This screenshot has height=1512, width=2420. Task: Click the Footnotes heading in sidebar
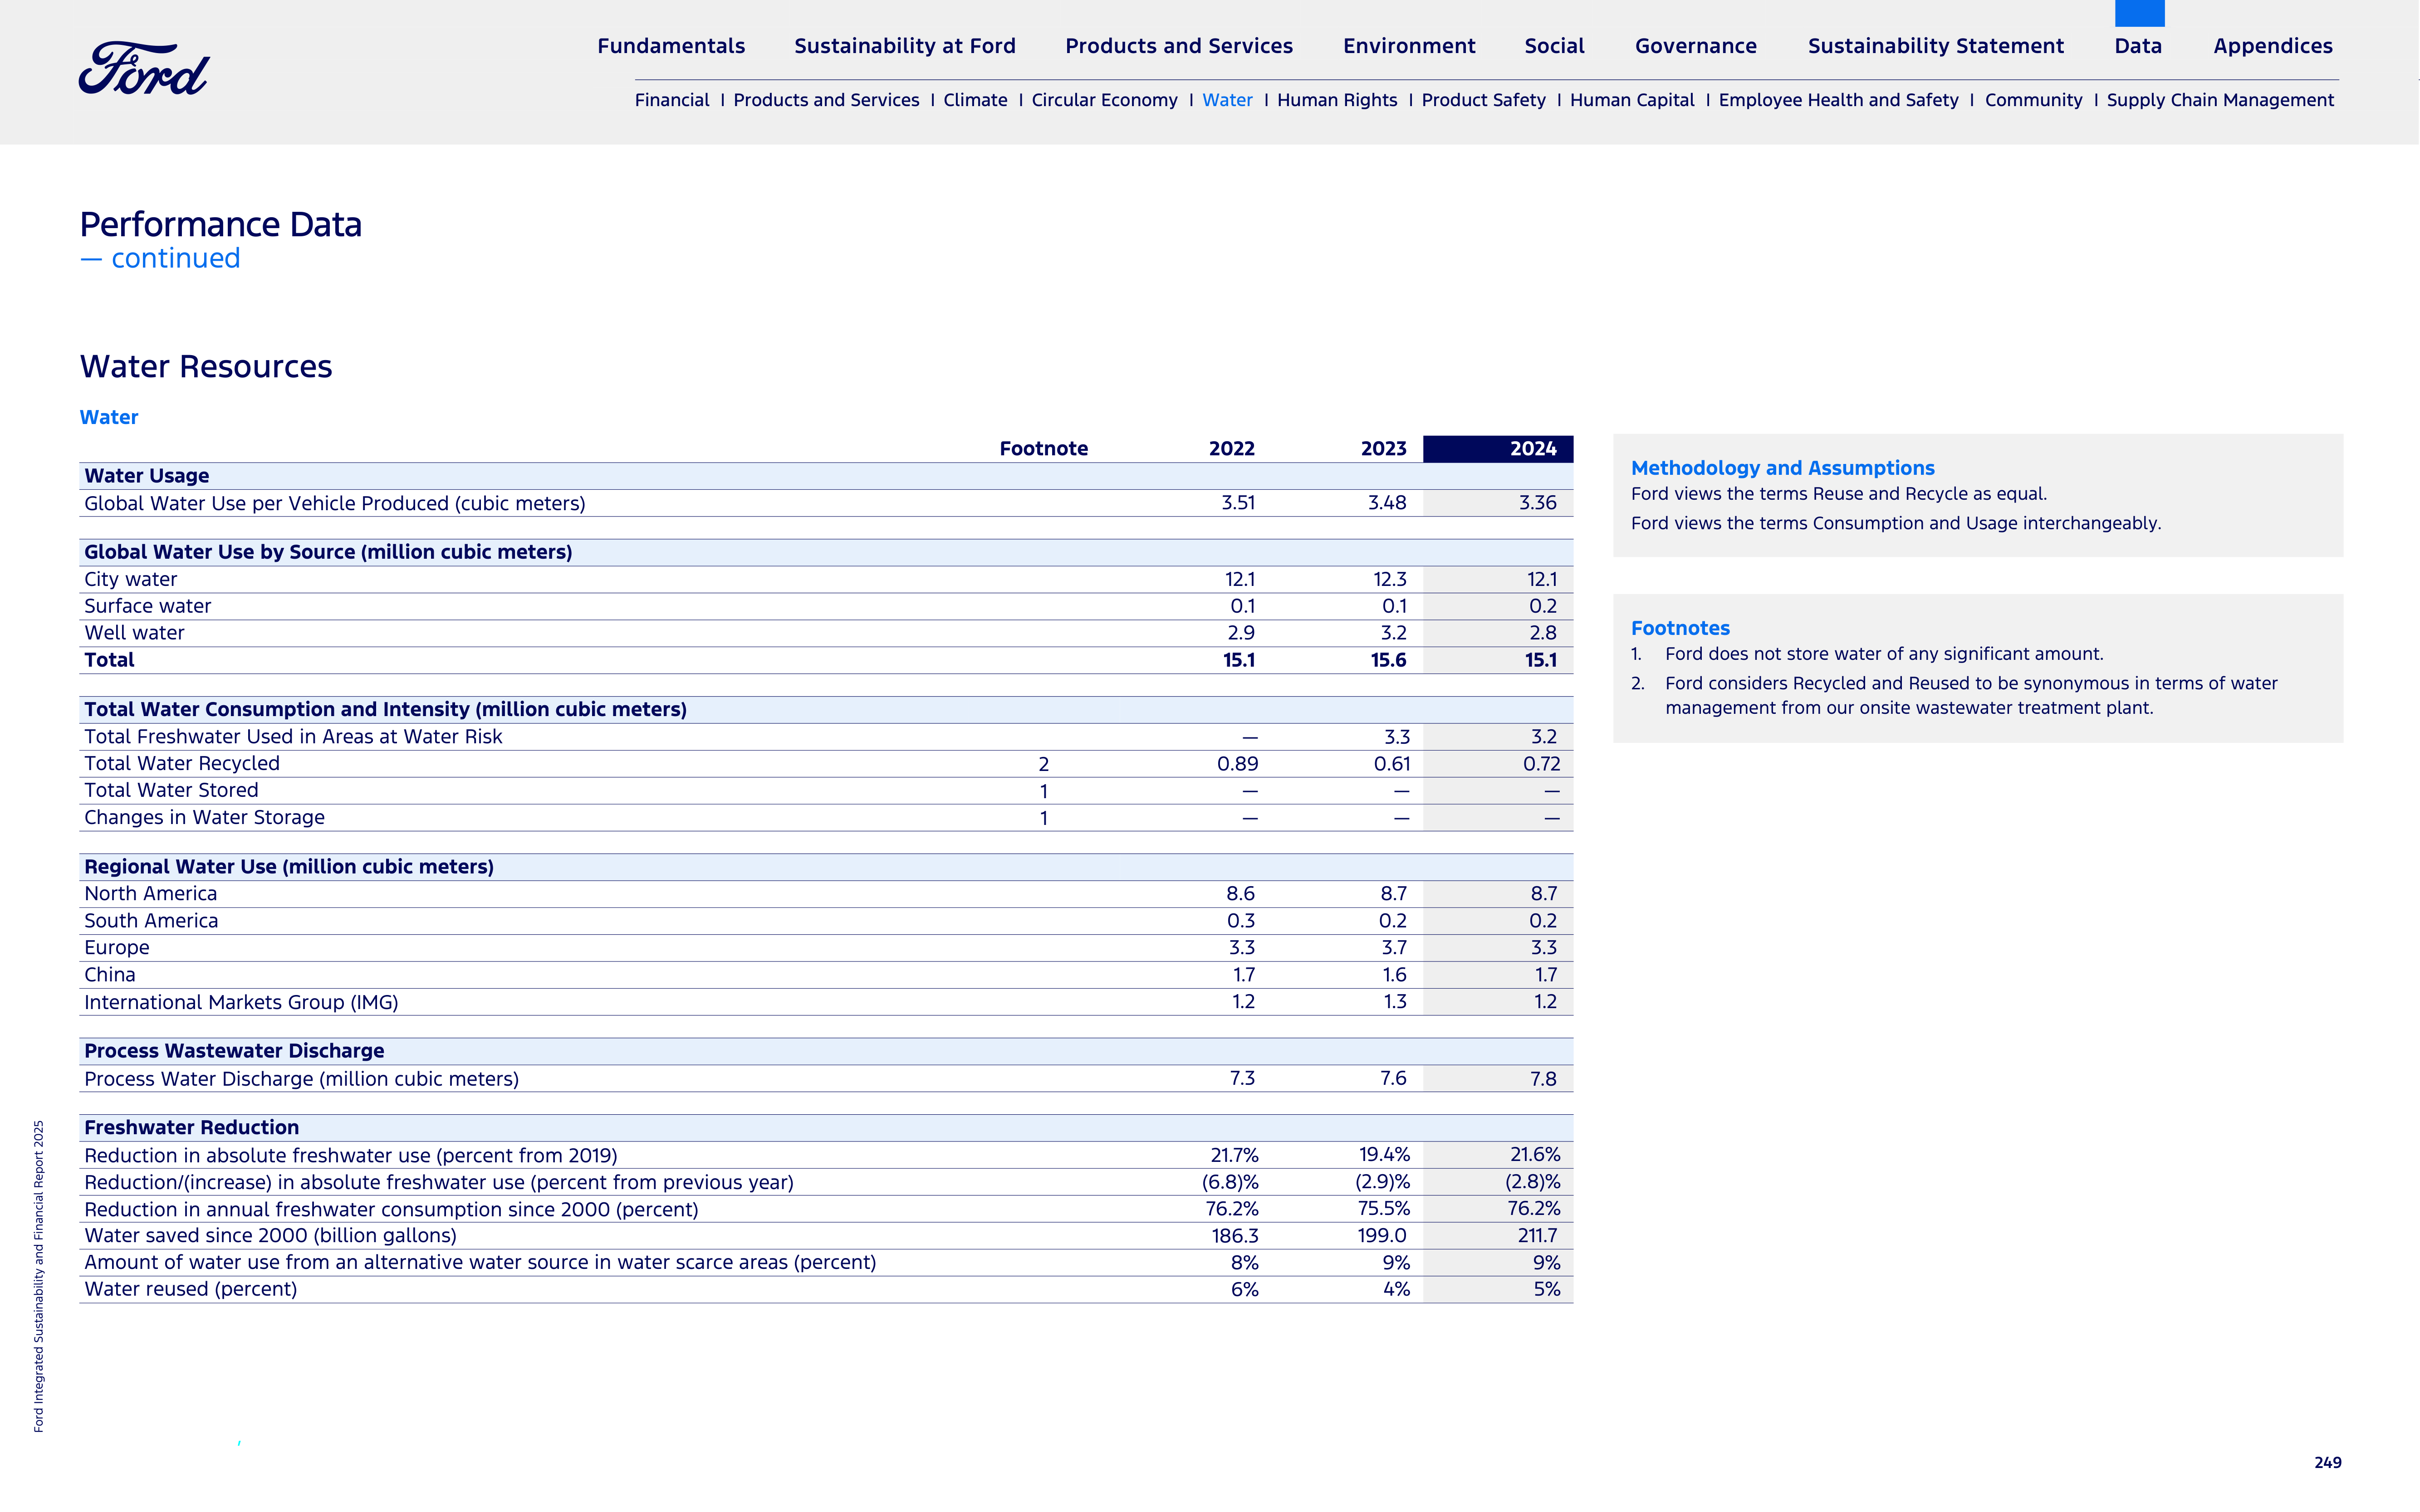pos(1680,628)
